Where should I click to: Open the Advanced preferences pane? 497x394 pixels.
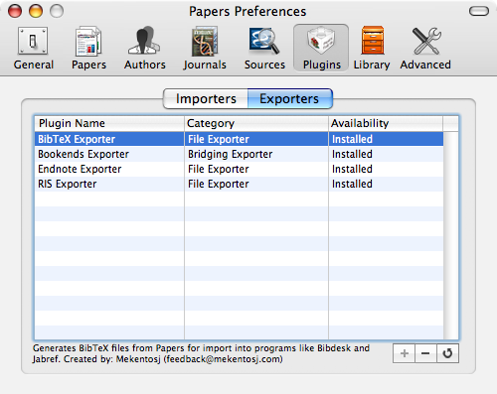coord(425,48)
